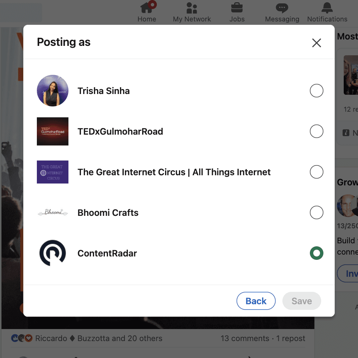Click the TEDxGulmoharRoad page logo
Screen dimensions: 358x358
(x=53, y=131)
